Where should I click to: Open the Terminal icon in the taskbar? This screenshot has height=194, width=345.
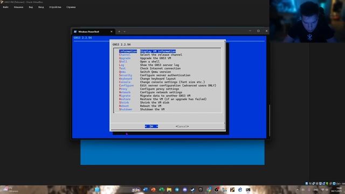coord(248,190)
